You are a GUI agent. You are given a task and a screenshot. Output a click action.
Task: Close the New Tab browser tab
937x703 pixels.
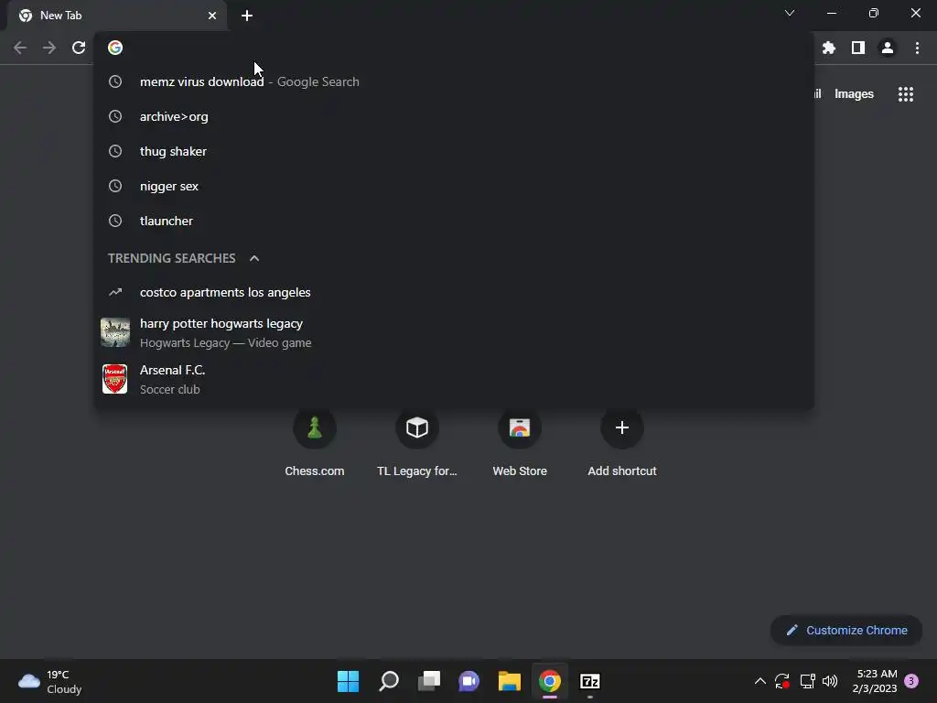pyautogui.click(x=212, y=16)
